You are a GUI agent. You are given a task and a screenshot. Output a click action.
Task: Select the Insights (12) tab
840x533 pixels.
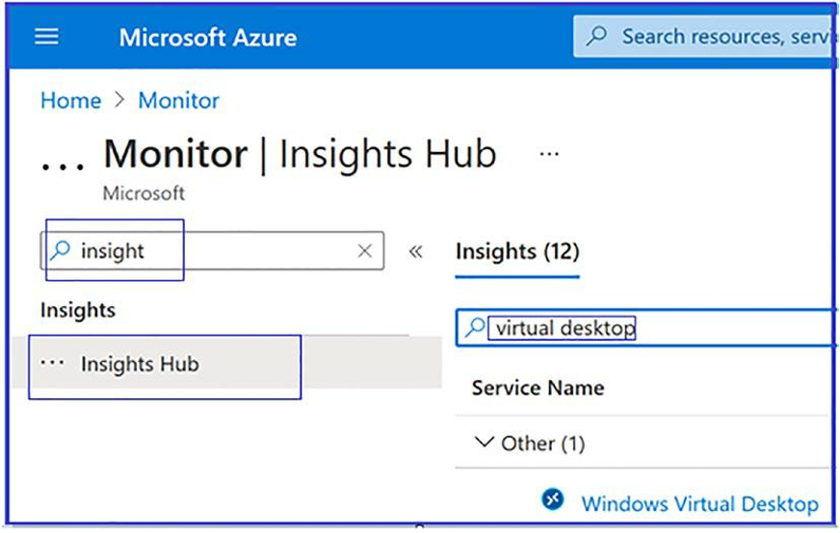517,251
